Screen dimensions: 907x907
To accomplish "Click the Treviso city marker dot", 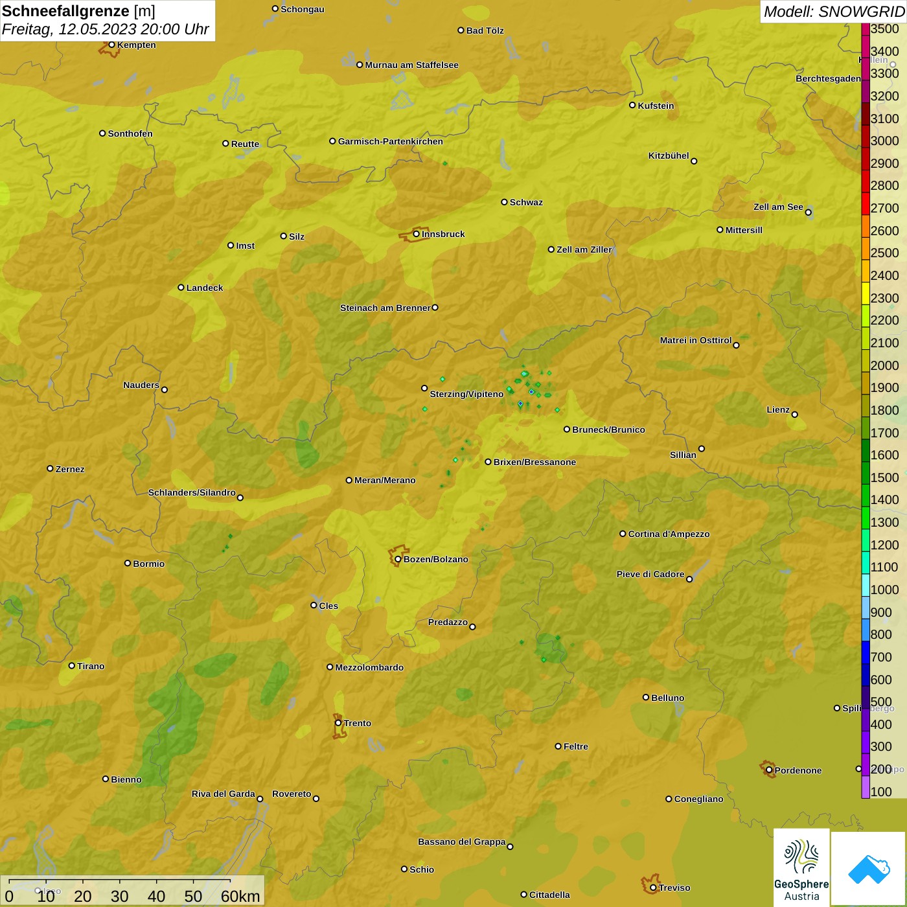I will tap(653, 888).
